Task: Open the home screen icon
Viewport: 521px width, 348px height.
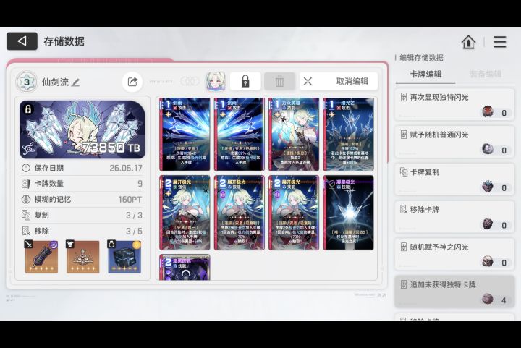Action: pyautogui.click(x=468, y=42)
